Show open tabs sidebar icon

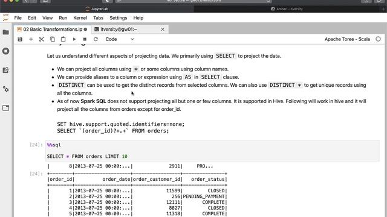5,108
